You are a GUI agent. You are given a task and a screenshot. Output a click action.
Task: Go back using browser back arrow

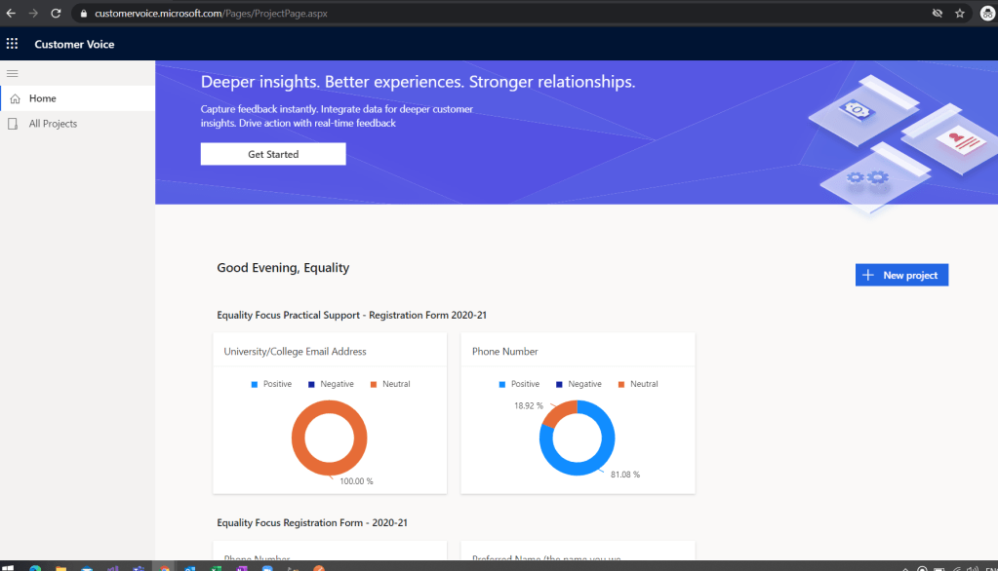[x=11, y=14]
